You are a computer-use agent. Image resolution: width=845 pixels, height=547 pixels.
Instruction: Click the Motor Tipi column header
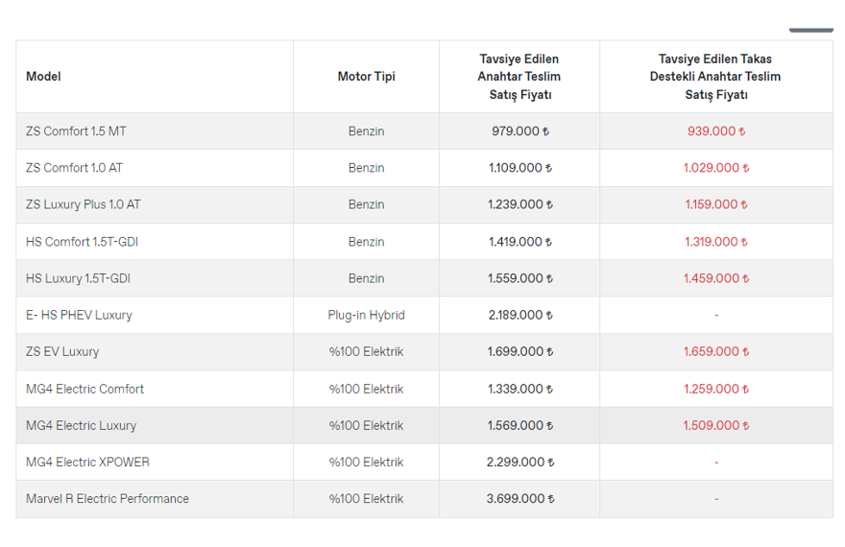366,77
